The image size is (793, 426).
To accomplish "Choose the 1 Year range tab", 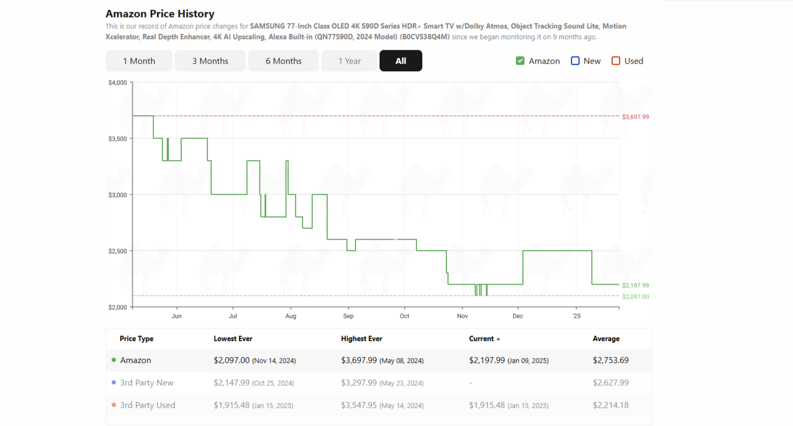I will point(349,61).
